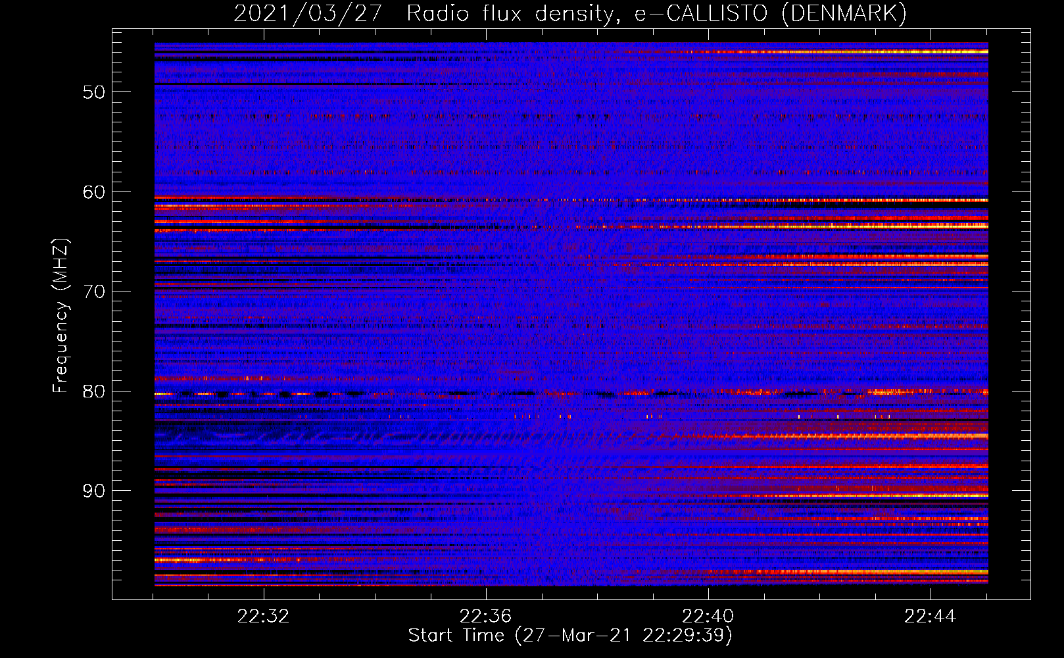Click the 22:44 time tick label
Image resolution: width=1064 pixels, height=658 pixels.
pyautogui.click(x=930, y=617)
